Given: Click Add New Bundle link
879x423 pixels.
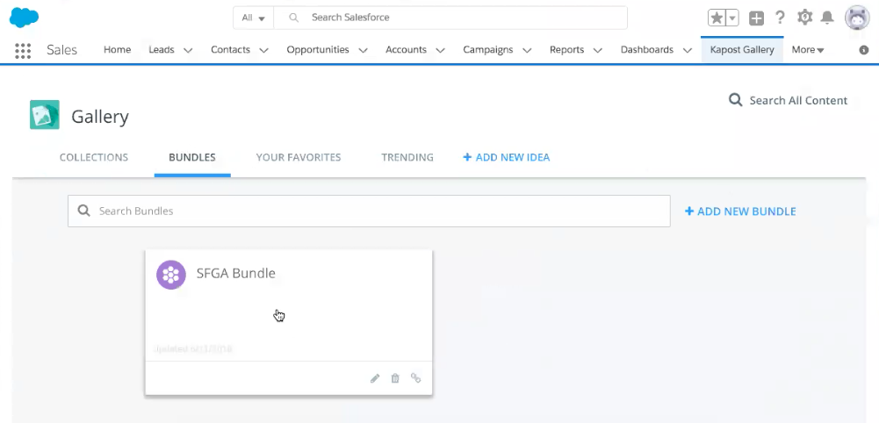Looking at the screenshot, I should tap(740, 211).
